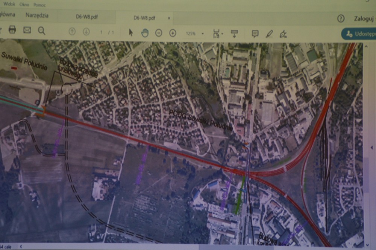Click the current page number field
This screenshot has height=250, width=376.
101,33
